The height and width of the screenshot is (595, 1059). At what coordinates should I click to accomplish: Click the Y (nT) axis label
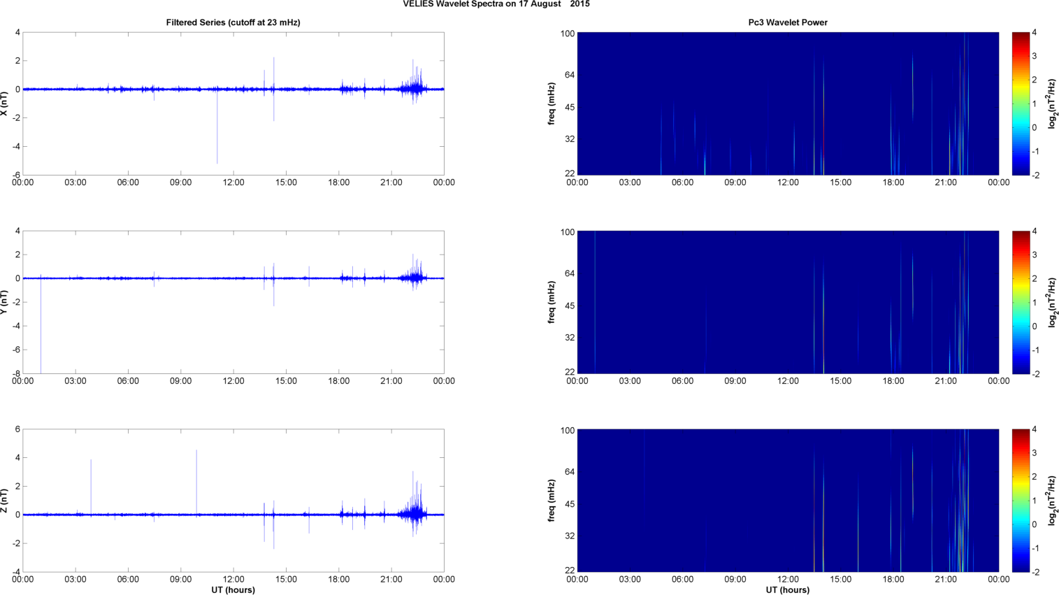(5, 302)
